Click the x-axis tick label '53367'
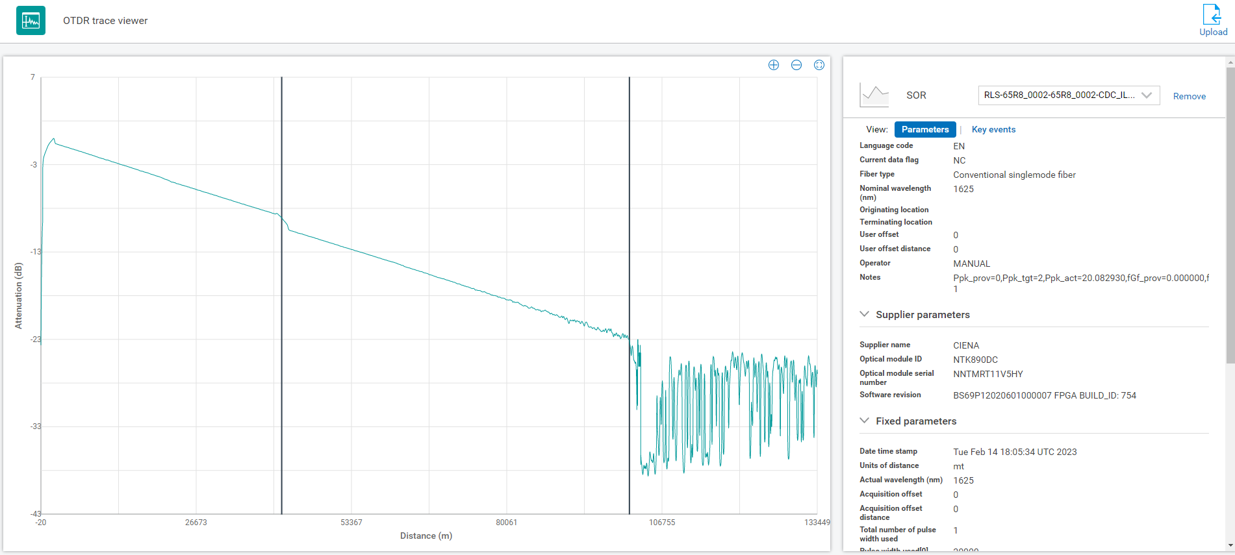The height and width of the screenshot is (555, 1235). pos(351,523)
